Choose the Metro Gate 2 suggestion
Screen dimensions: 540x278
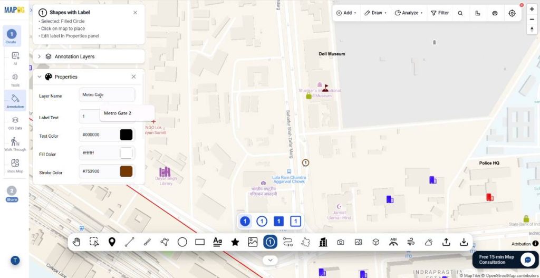point(127,113)
